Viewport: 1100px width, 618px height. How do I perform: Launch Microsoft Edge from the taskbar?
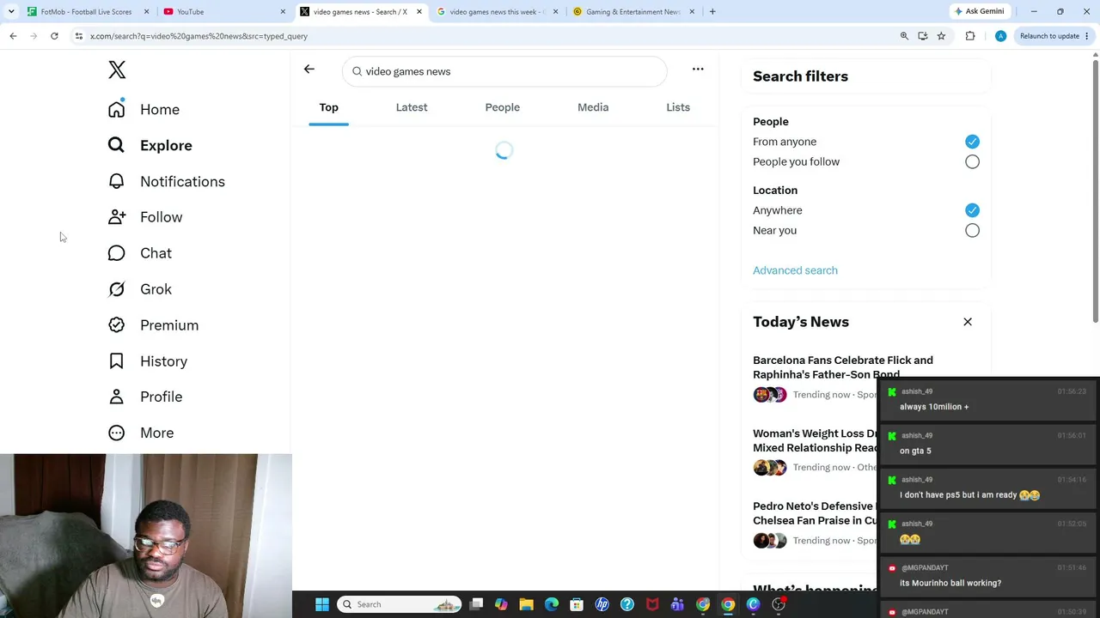[x=552, y=604]
